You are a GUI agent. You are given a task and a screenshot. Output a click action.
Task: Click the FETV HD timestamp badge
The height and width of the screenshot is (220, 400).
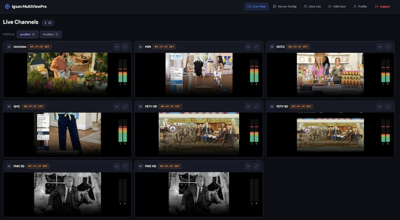coord(170,106)
